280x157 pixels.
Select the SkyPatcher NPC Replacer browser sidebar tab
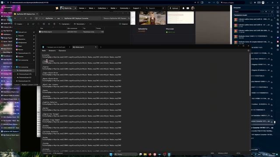10,131
